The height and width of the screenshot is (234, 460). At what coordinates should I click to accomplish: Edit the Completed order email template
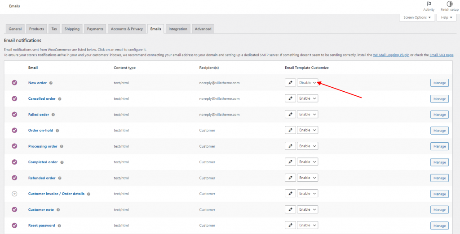tap(290, 162)
